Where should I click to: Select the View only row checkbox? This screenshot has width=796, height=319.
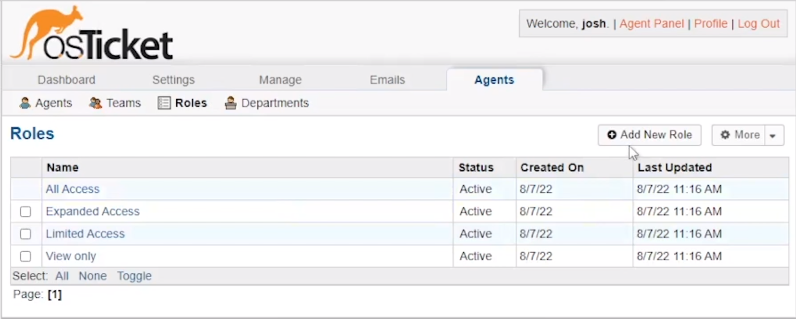25,256
